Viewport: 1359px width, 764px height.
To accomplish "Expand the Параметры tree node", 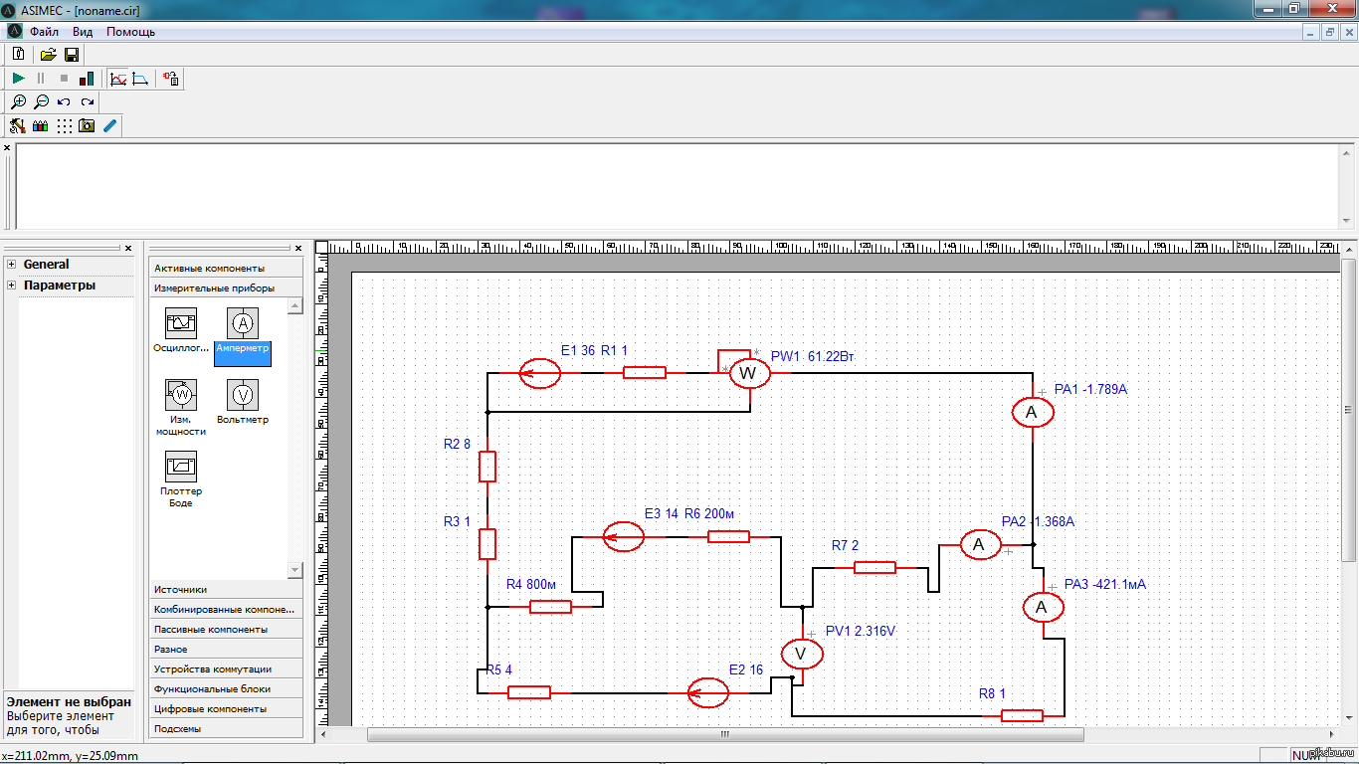I will [x=11, y=286].
